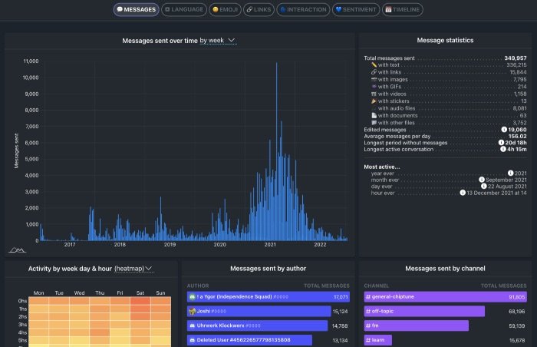Image resolution: width=537 pixels, height=347 pixels.
Task: Select the Timeline tab
Action: pyautogui.click(x=404, y=10)
